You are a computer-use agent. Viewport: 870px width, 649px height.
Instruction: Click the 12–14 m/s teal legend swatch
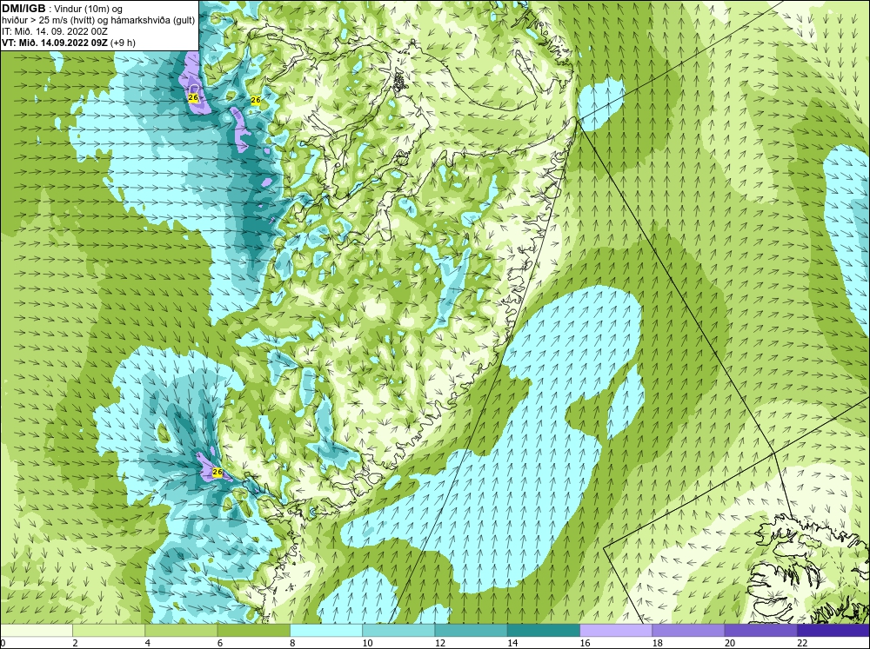[x=471, y=631]
